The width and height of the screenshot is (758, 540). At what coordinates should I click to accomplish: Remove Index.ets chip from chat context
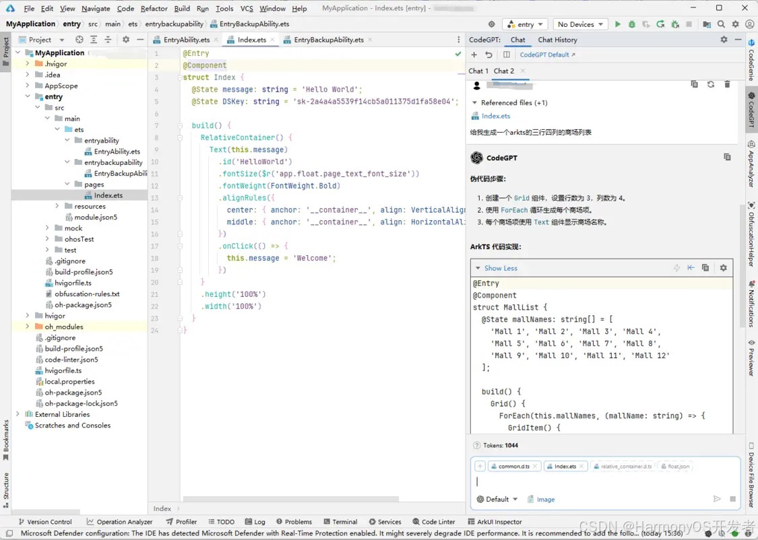pyautogui.click(x=581, y=466)
